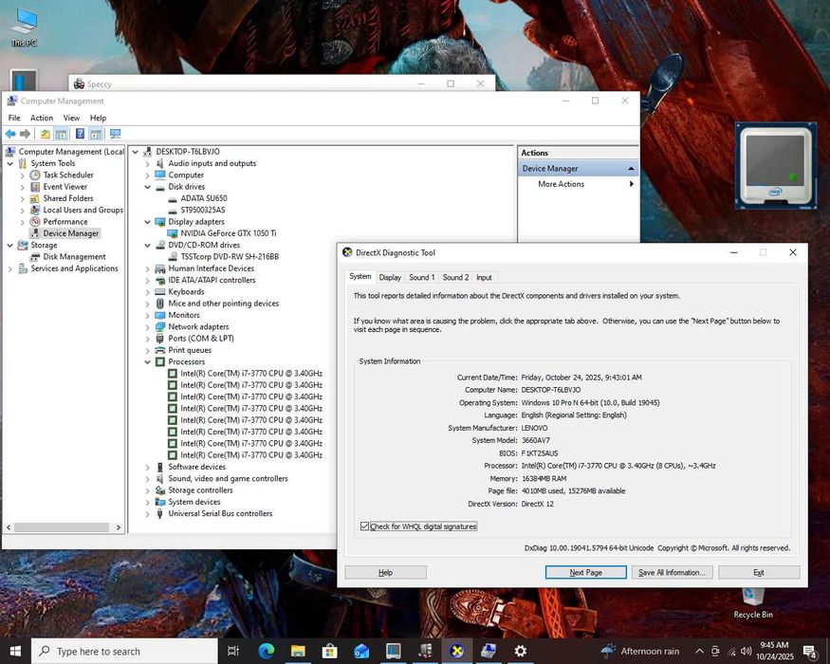Click the Help icon in the toolbar

point(80,134)
